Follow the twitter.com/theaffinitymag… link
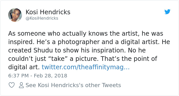179x96 pixels. (86, 67)
